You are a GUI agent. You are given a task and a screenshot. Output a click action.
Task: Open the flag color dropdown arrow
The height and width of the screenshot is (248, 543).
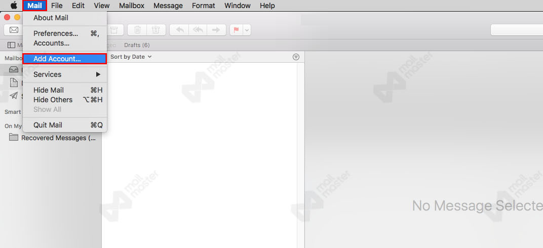(247, 30)
